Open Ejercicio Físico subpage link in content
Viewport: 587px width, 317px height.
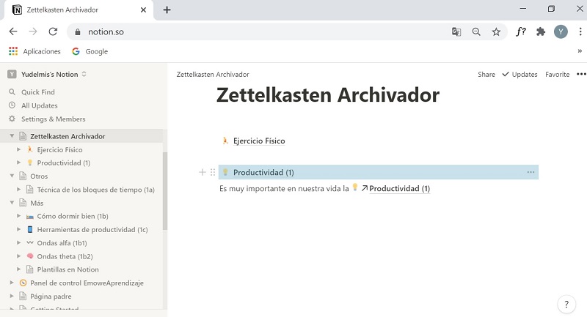pyautogui.click(x=259, y=141)
